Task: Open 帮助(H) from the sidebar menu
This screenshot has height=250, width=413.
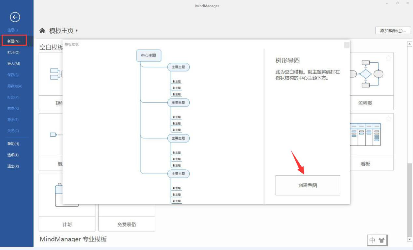Action: pos(13,144)
